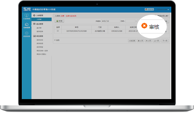Open the account phone number dropdown
Image resolution: width=194 pixels, height=113 pixels.
click(163, 9)
